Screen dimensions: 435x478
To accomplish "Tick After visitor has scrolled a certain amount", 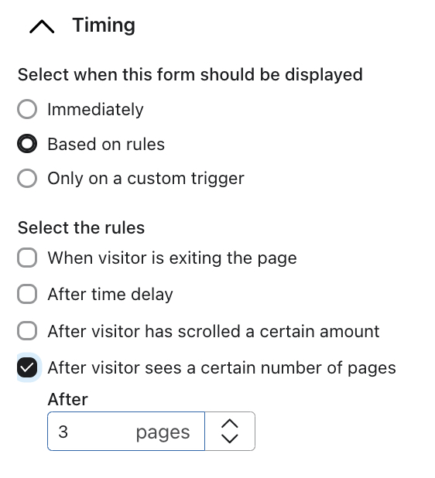I will 27,331.
